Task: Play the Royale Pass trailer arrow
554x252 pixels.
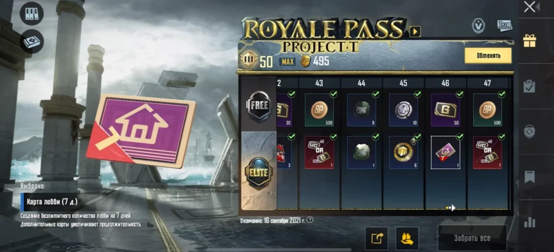Action: pyautogui.click(x=415, y=32)
